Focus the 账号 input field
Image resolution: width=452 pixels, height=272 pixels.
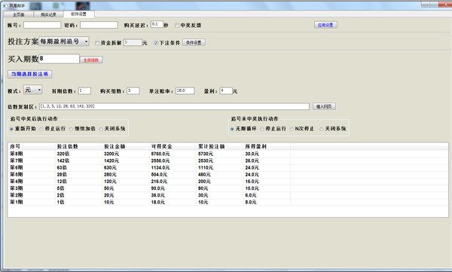tap(42, 25)
